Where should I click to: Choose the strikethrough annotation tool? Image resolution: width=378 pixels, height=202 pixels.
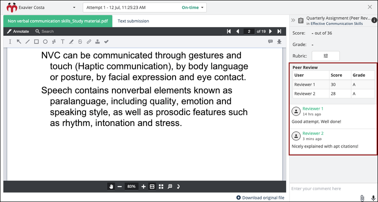coord(80,42)
